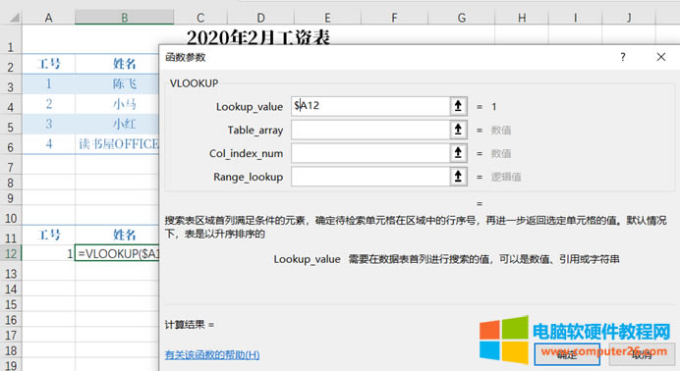Click cell A6 with value 4

pos(48,143)
